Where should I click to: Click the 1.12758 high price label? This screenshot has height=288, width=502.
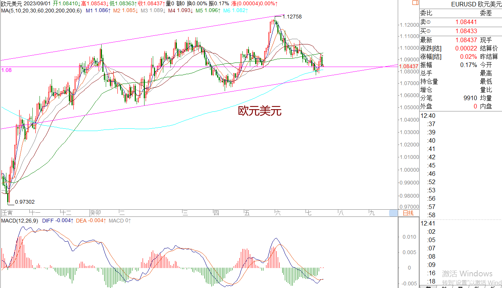292,17
